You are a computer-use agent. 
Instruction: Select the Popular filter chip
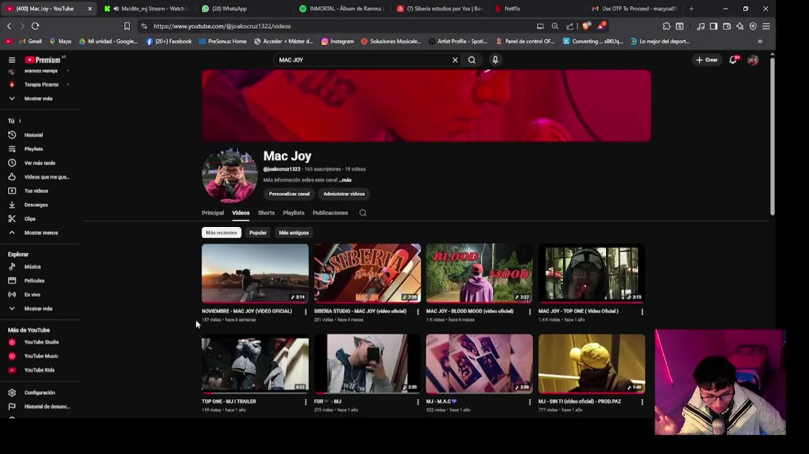point(258,233)
